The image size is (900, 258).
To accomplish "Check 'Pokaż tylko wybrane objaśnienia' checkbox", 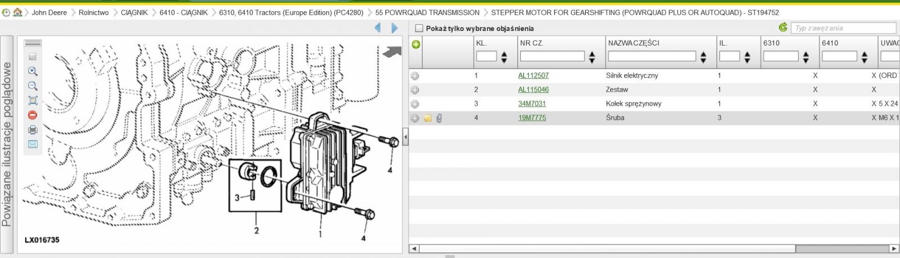I will click(418, 28).
